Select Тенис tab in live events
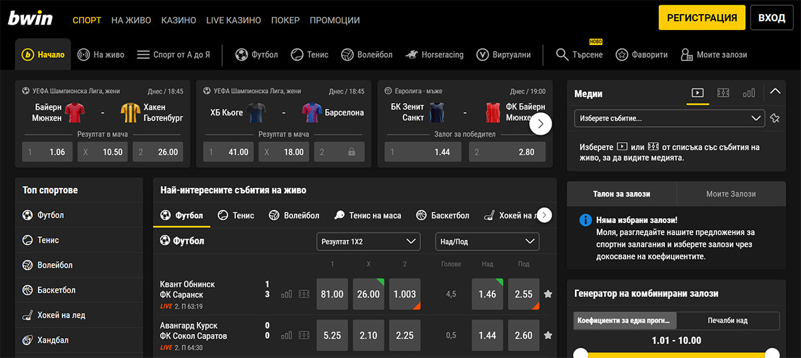 pyautogui.click(x=236, y=215)
